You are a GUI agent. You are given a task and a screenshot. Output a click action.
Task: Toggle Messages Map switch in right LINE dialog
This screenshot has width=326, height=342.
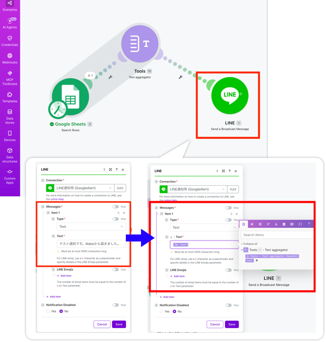click(x=229, y=208)
